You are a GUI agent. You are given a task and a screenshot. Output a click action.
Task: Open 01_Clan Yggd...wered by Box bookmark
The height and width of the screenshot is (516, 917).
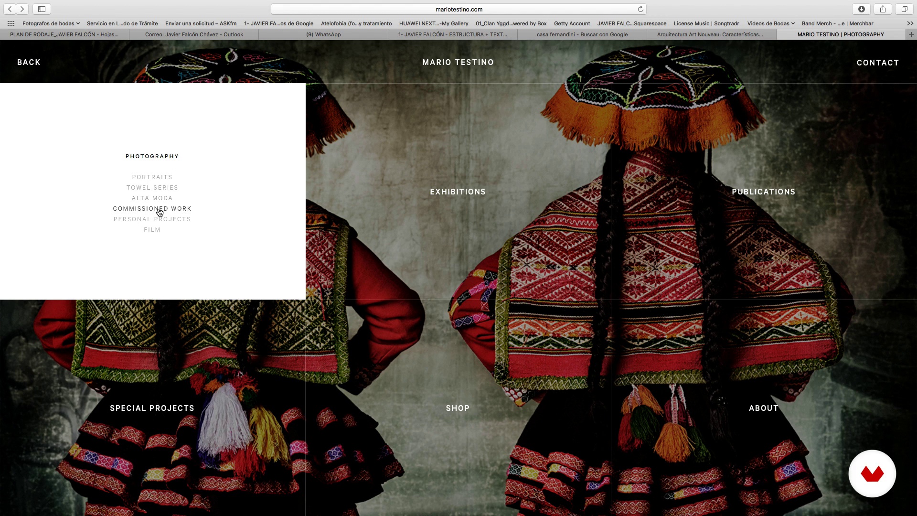click(x=511, y=23)
